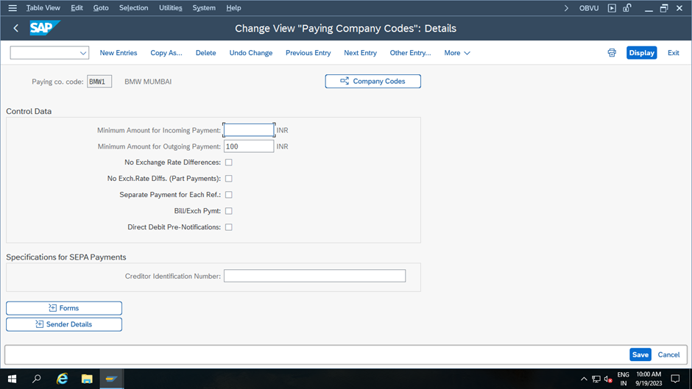Click the Creditor Identification Number field
Screen dimensions: 692x389
(314, 276)
